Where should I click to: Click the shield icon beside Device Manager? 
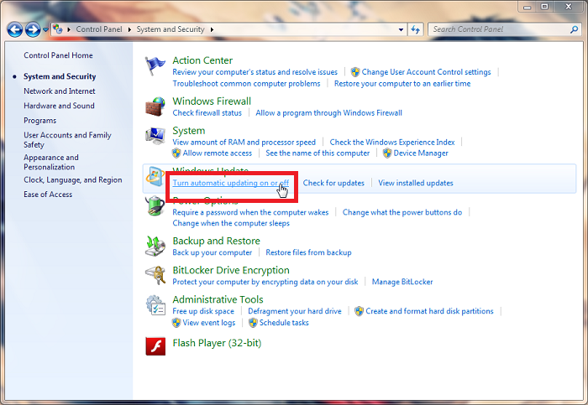(x=387, y=153)
